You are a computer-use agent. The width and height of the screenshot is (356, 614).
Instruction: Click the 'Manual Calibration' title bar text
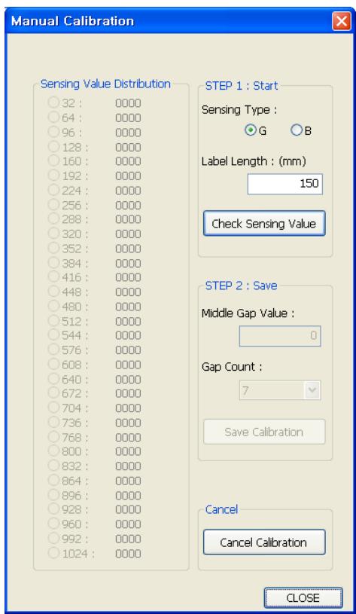pos(72,21)
